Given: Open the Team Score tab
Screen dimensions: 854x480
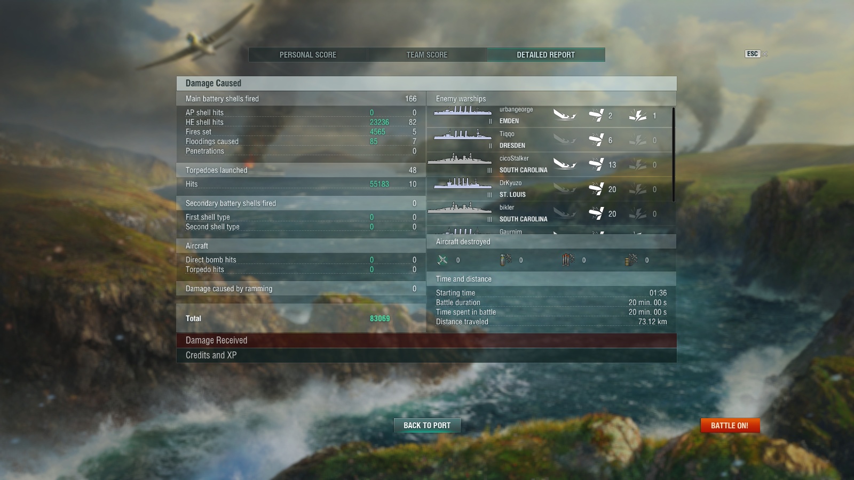Looking at the screenshot, I should (427, 55).
